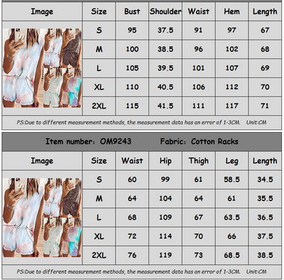The width and height of the screenshot is (284, 280).
Task: Select shorts Length value 38.5 in 2XL row
Action: click(x=265, y=255)
